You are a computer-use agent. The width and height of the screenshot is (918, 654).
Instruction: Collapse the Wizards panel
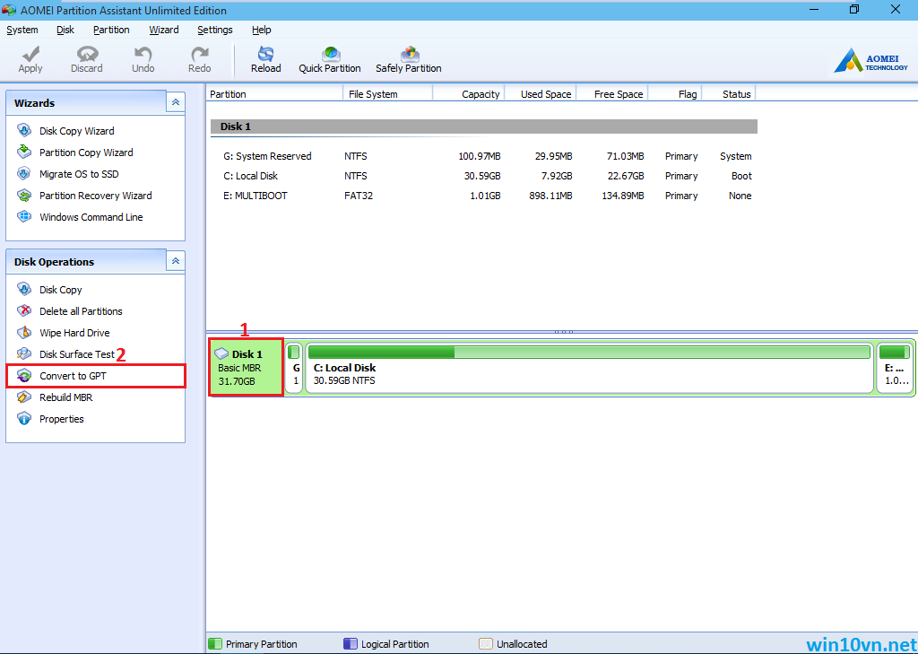[175, 102]
